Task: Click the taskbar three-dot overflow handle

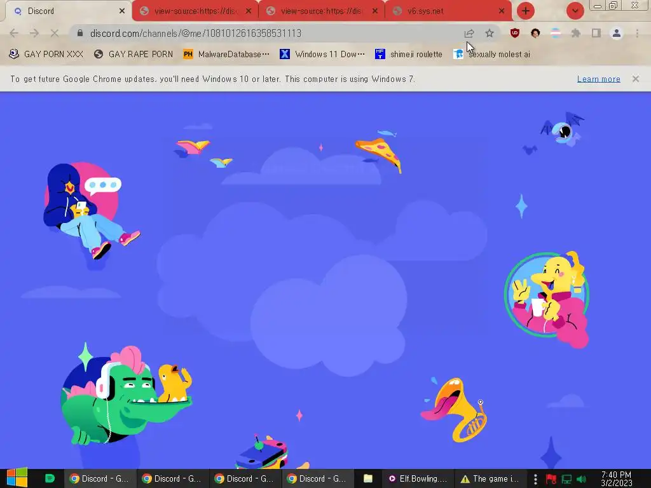Action: [535, 479]
